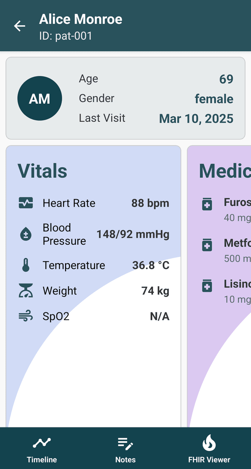Select the pill bottle icon for Lisinopril
Screen dimensions: 251x469
pyautogui.click(x=207, y=286)
